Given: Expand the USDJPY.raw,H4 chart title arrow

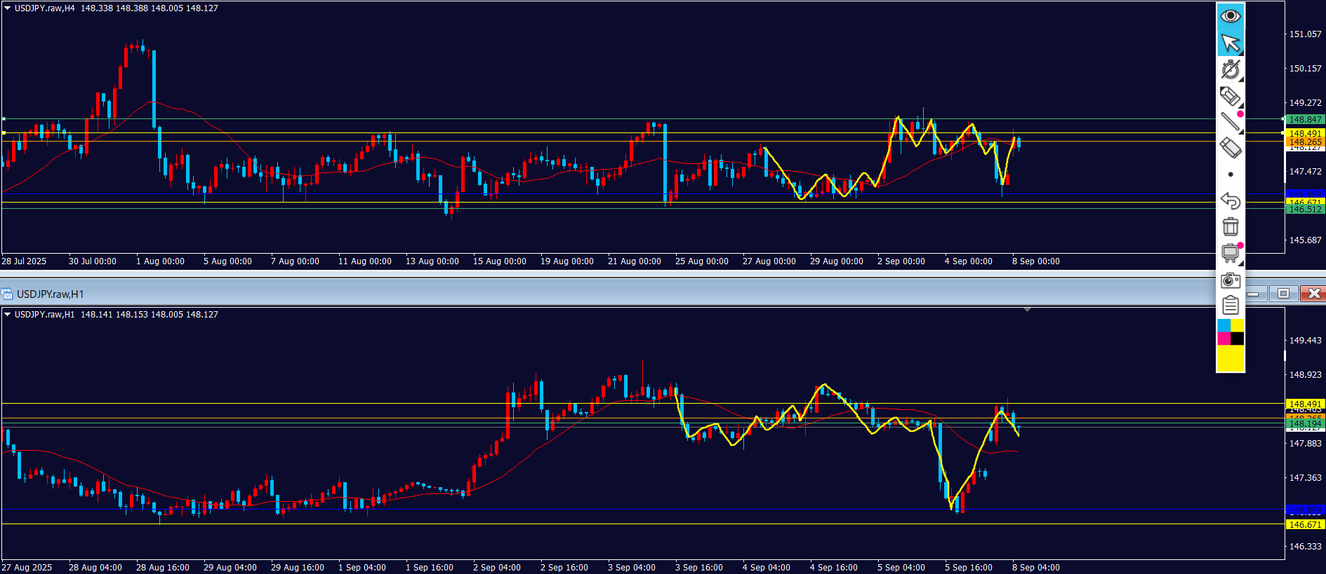Looking at the screenshot, I should (x=8, y=8).
